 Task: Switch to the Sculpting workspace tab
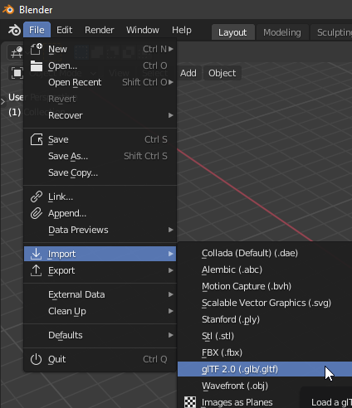(x=332, y=32)
